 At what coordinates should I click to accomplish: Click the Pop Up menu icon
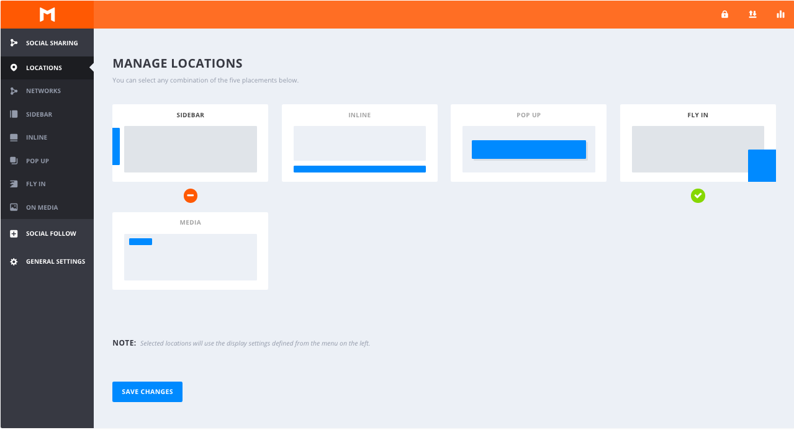[x=14, y=161]
